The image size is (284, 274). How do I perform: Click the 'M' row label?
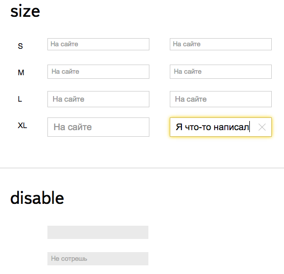click(x=21, y=73)
